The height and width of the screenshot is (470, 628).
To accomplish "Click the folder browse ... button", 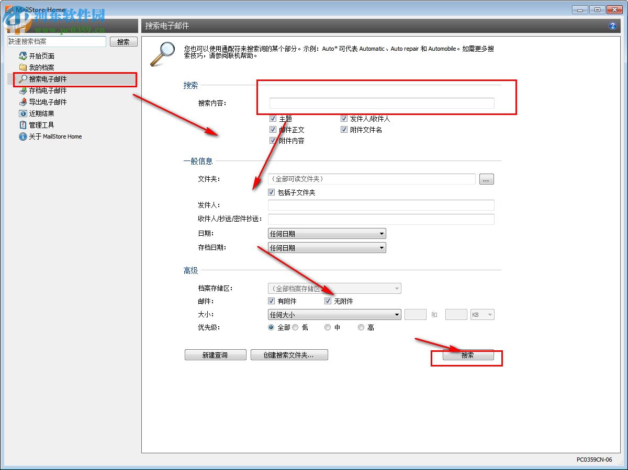I will (x=486, y=179).
